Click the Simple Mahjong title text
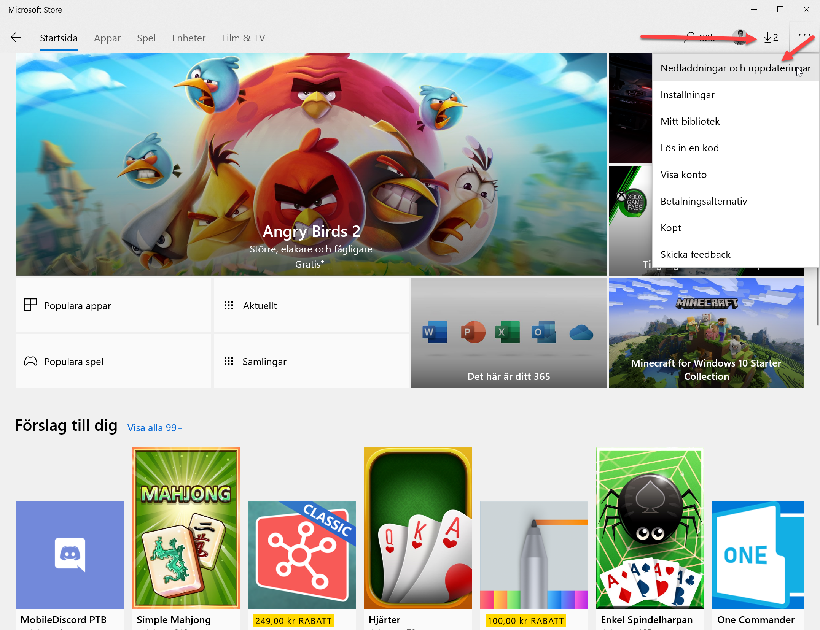The height and width of the screenshot is (630, 820). (174, 620)
